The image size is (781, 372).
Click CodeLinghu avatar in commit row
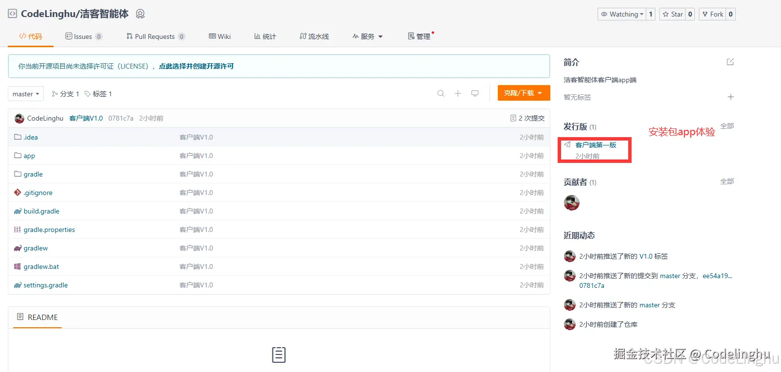pyautogui.click(x=19, y=118)
